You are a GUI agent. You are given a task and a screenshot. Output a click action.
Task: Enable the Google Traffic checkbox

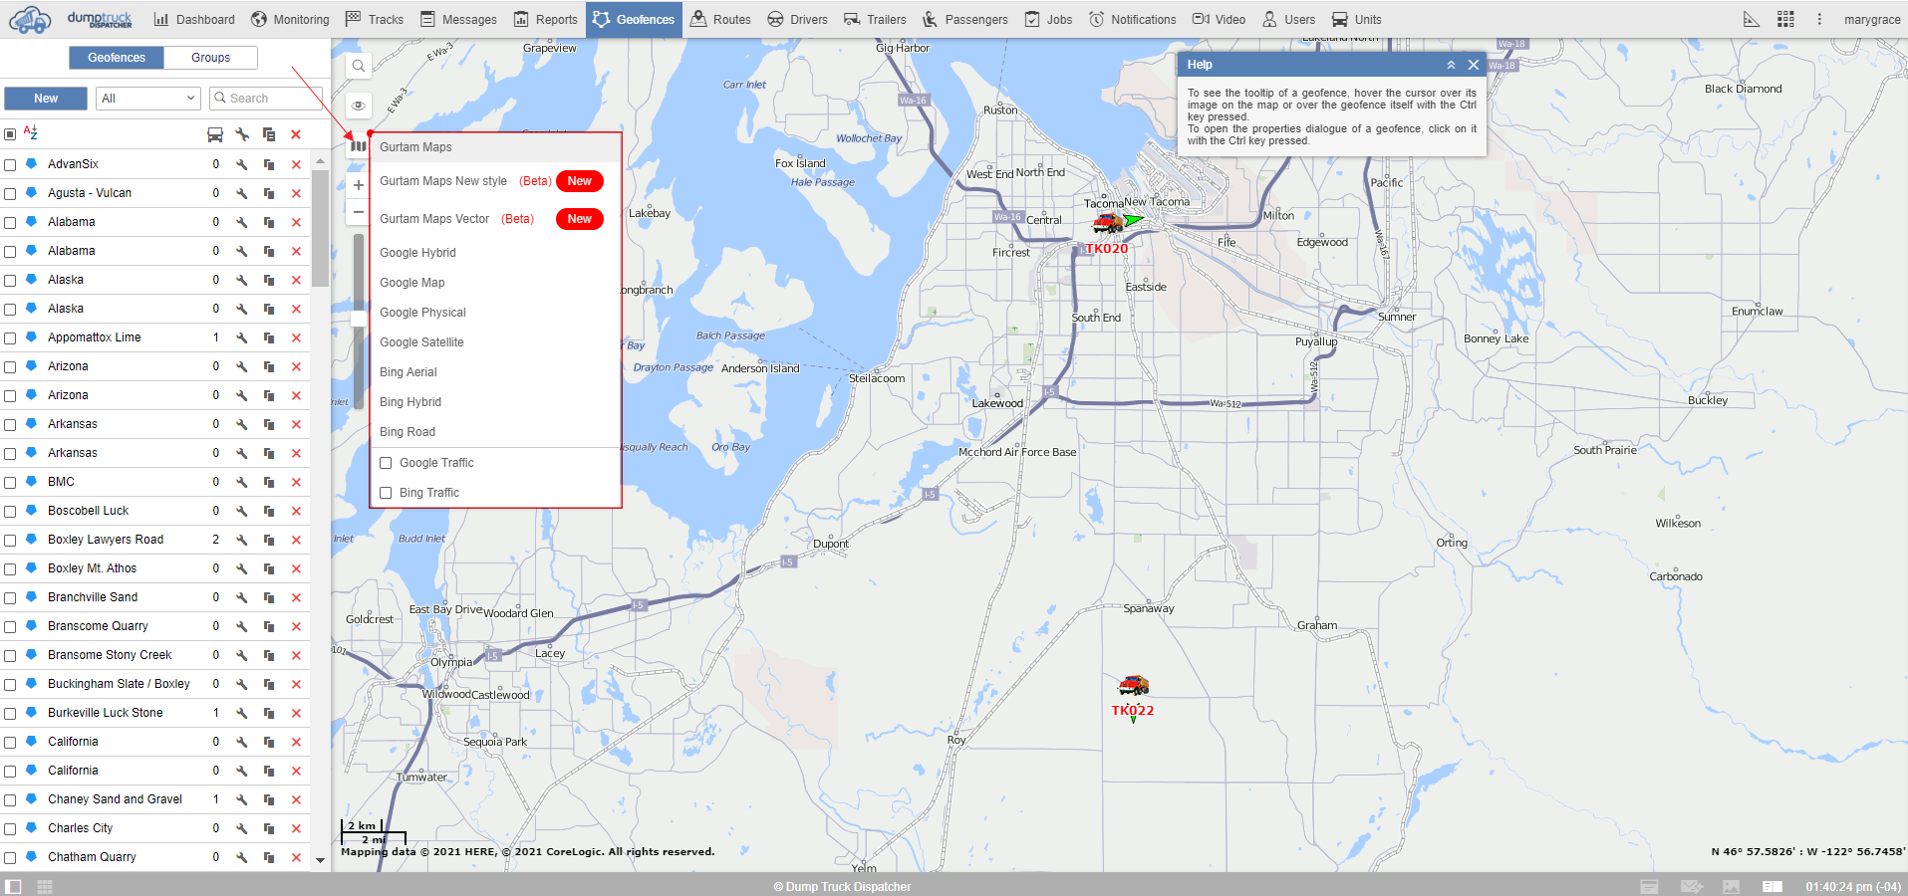pos(386,463)
